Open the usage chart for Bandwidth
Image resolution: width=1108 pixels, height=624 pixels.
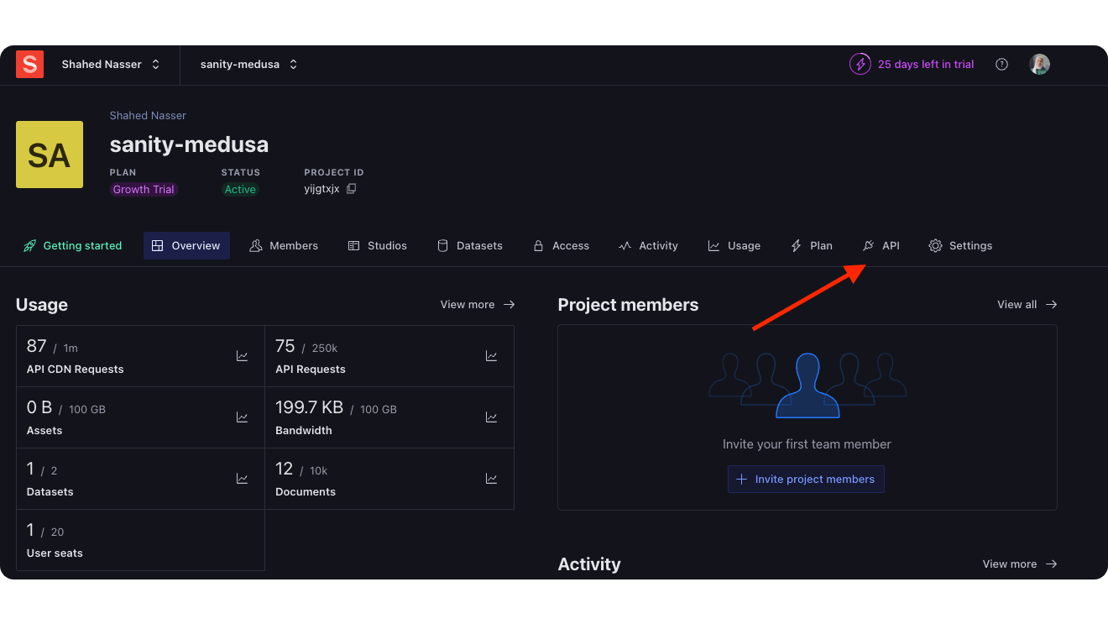click(x=491, y=417)
